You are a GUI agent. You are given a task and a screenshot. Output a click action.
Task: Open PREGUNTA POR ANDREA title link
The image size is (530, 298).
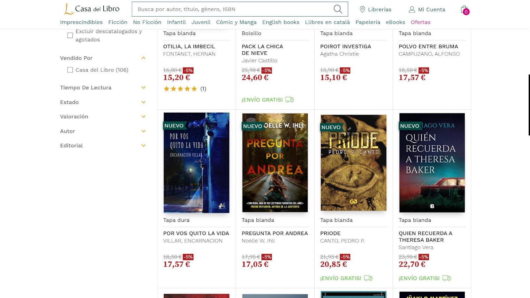point(275,233)
